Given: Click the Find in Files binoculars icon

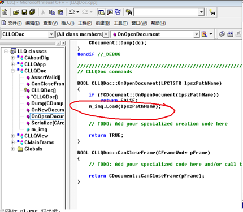Looking at the screenshot, I should click(129, 12).
